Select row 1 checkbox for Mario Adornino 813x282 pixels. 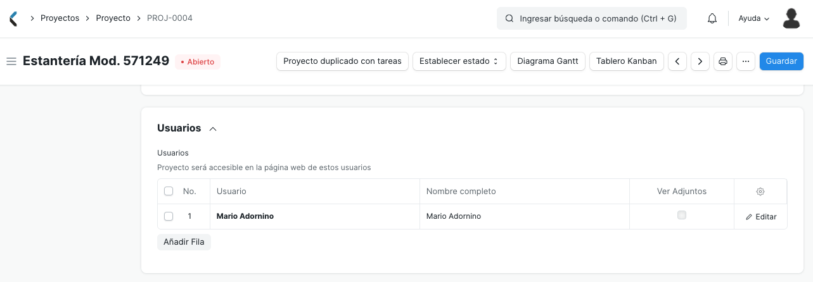click(169, 216)
